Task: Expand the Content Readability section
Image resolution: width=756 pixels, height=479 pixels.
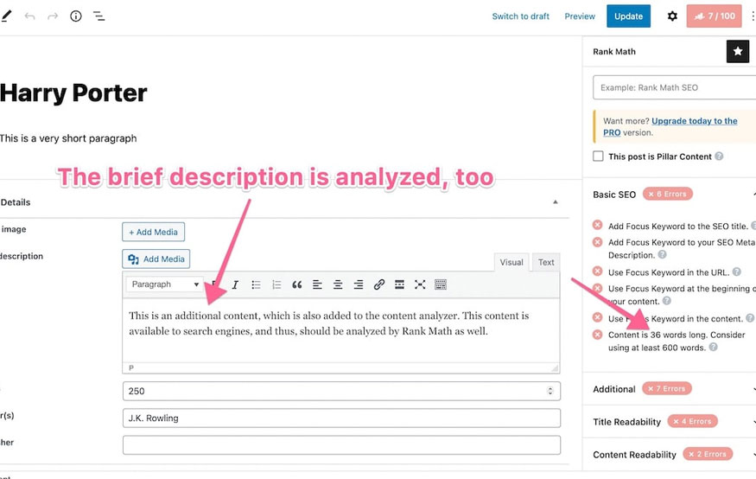Action: (x=674, y=455)
